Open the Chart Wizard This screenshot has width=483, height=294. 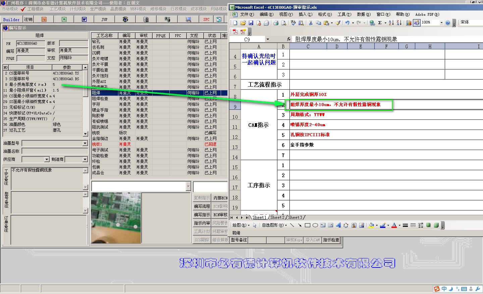[409, 23]
